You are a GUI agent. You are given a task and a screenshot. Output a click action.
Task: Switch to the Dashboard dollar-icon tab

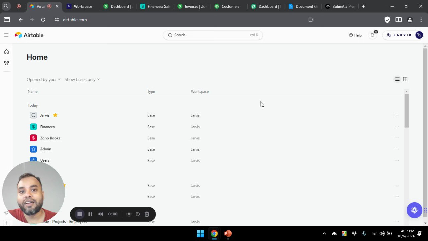coord(118,6)
